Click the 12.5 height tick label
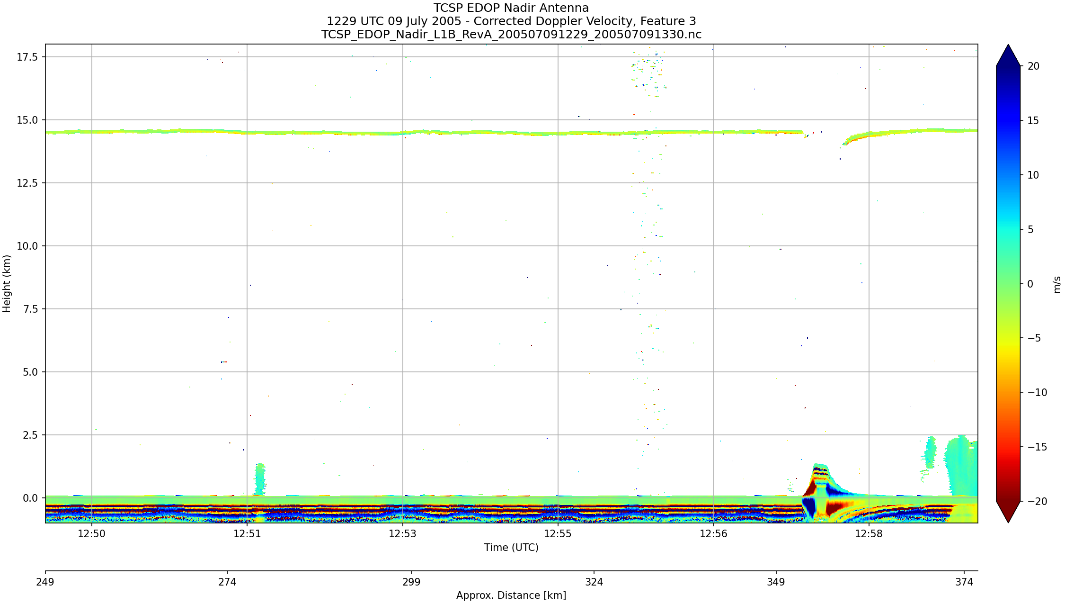Viewport: 1065px width, 604px height. (27, 183)
